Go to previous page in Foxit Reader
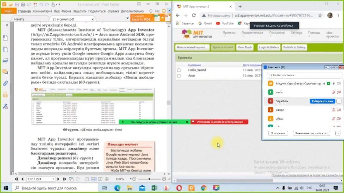 [22, 179]
